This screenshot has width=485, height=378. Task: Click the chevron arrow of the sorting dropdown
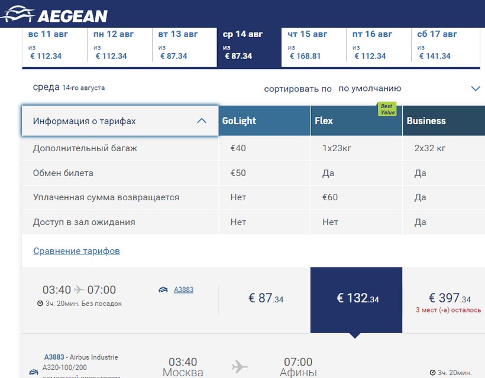coord(476,89)
